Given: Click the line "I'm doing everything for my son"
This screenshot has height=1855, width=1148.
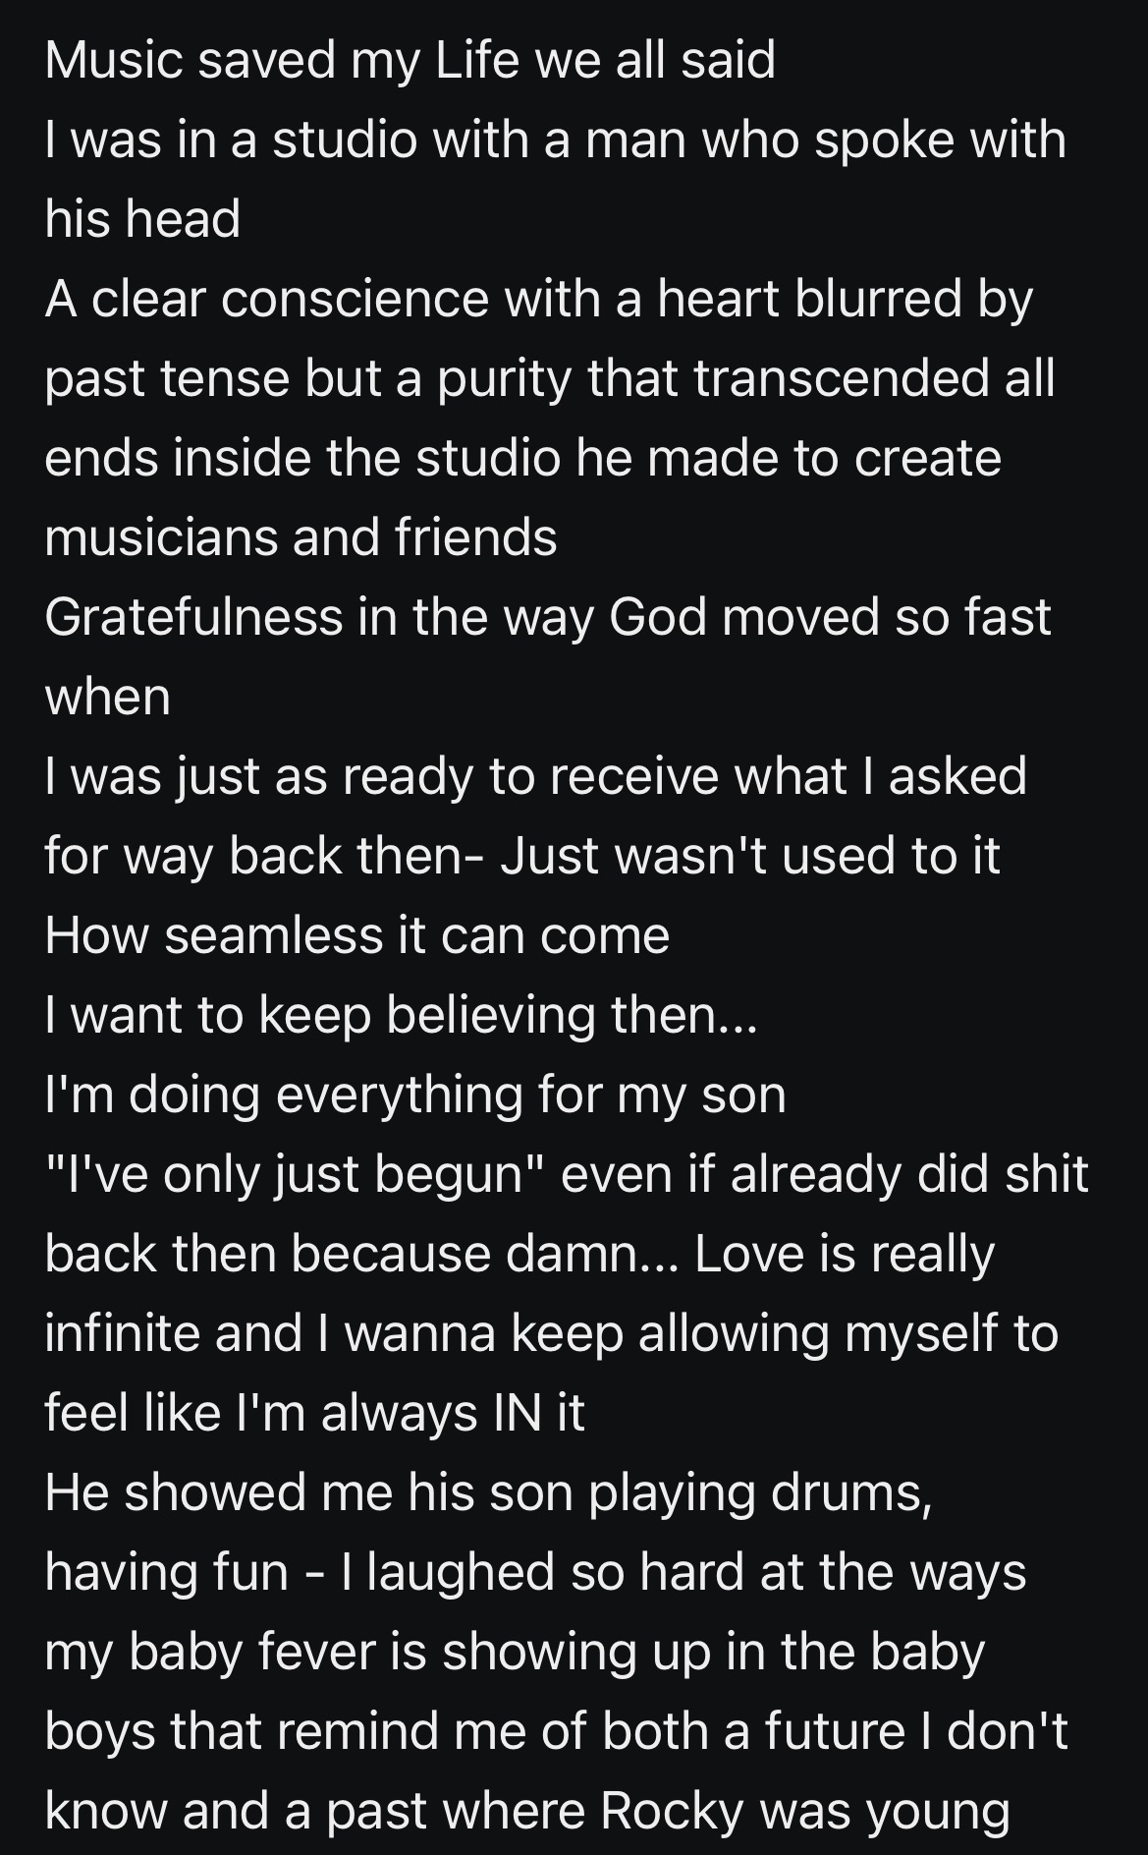Looking at the screenshot, I should pos(415,1095).
